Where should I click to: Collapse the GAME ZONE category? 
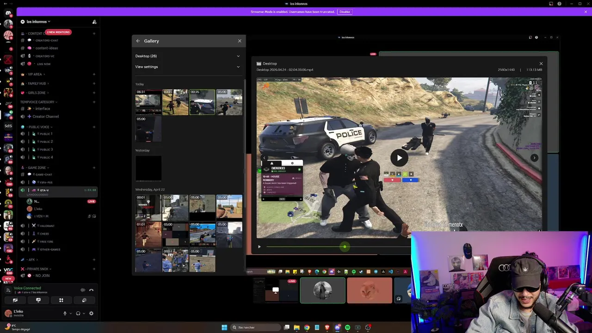click(35, 167)
